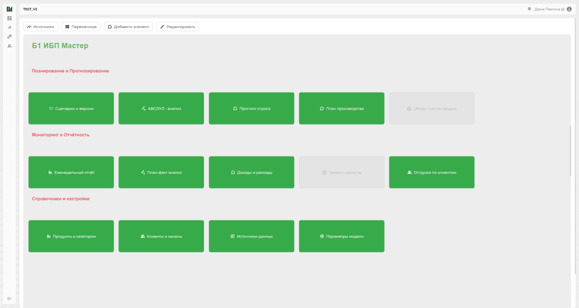Open the Клиенты и каналы tile

(x=161, y=236)
